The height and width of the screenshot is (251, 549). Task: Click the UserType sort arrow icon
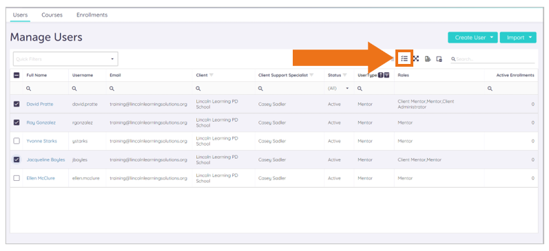(x=380, y=75)
